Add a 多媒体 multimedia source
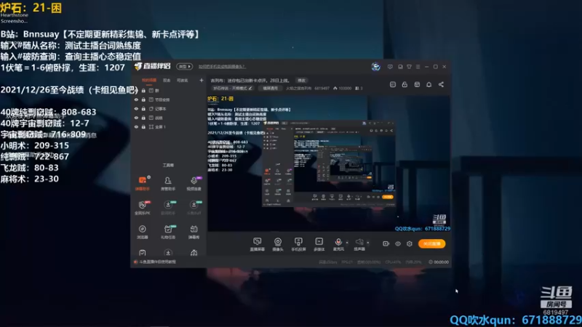582x327 pixels. [x=319, y=244]
